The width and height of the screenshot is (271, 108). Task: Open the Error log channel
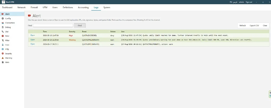tap(12, 36)
